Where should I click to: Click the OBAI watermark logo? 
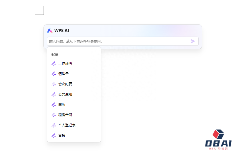[x=218, y=140]
